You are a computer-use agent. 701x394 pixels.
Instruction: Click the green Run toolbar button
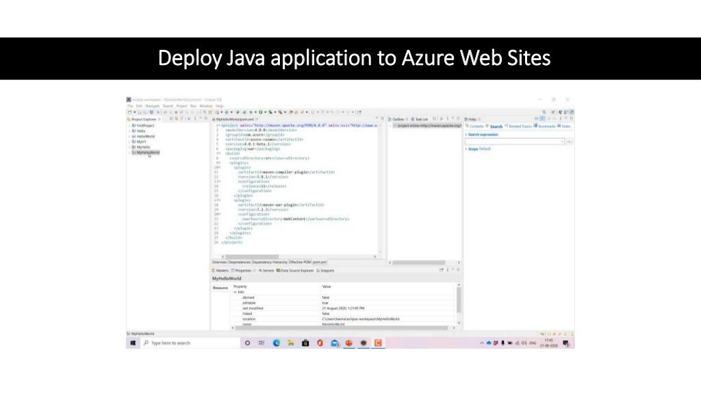pos(261,113)
